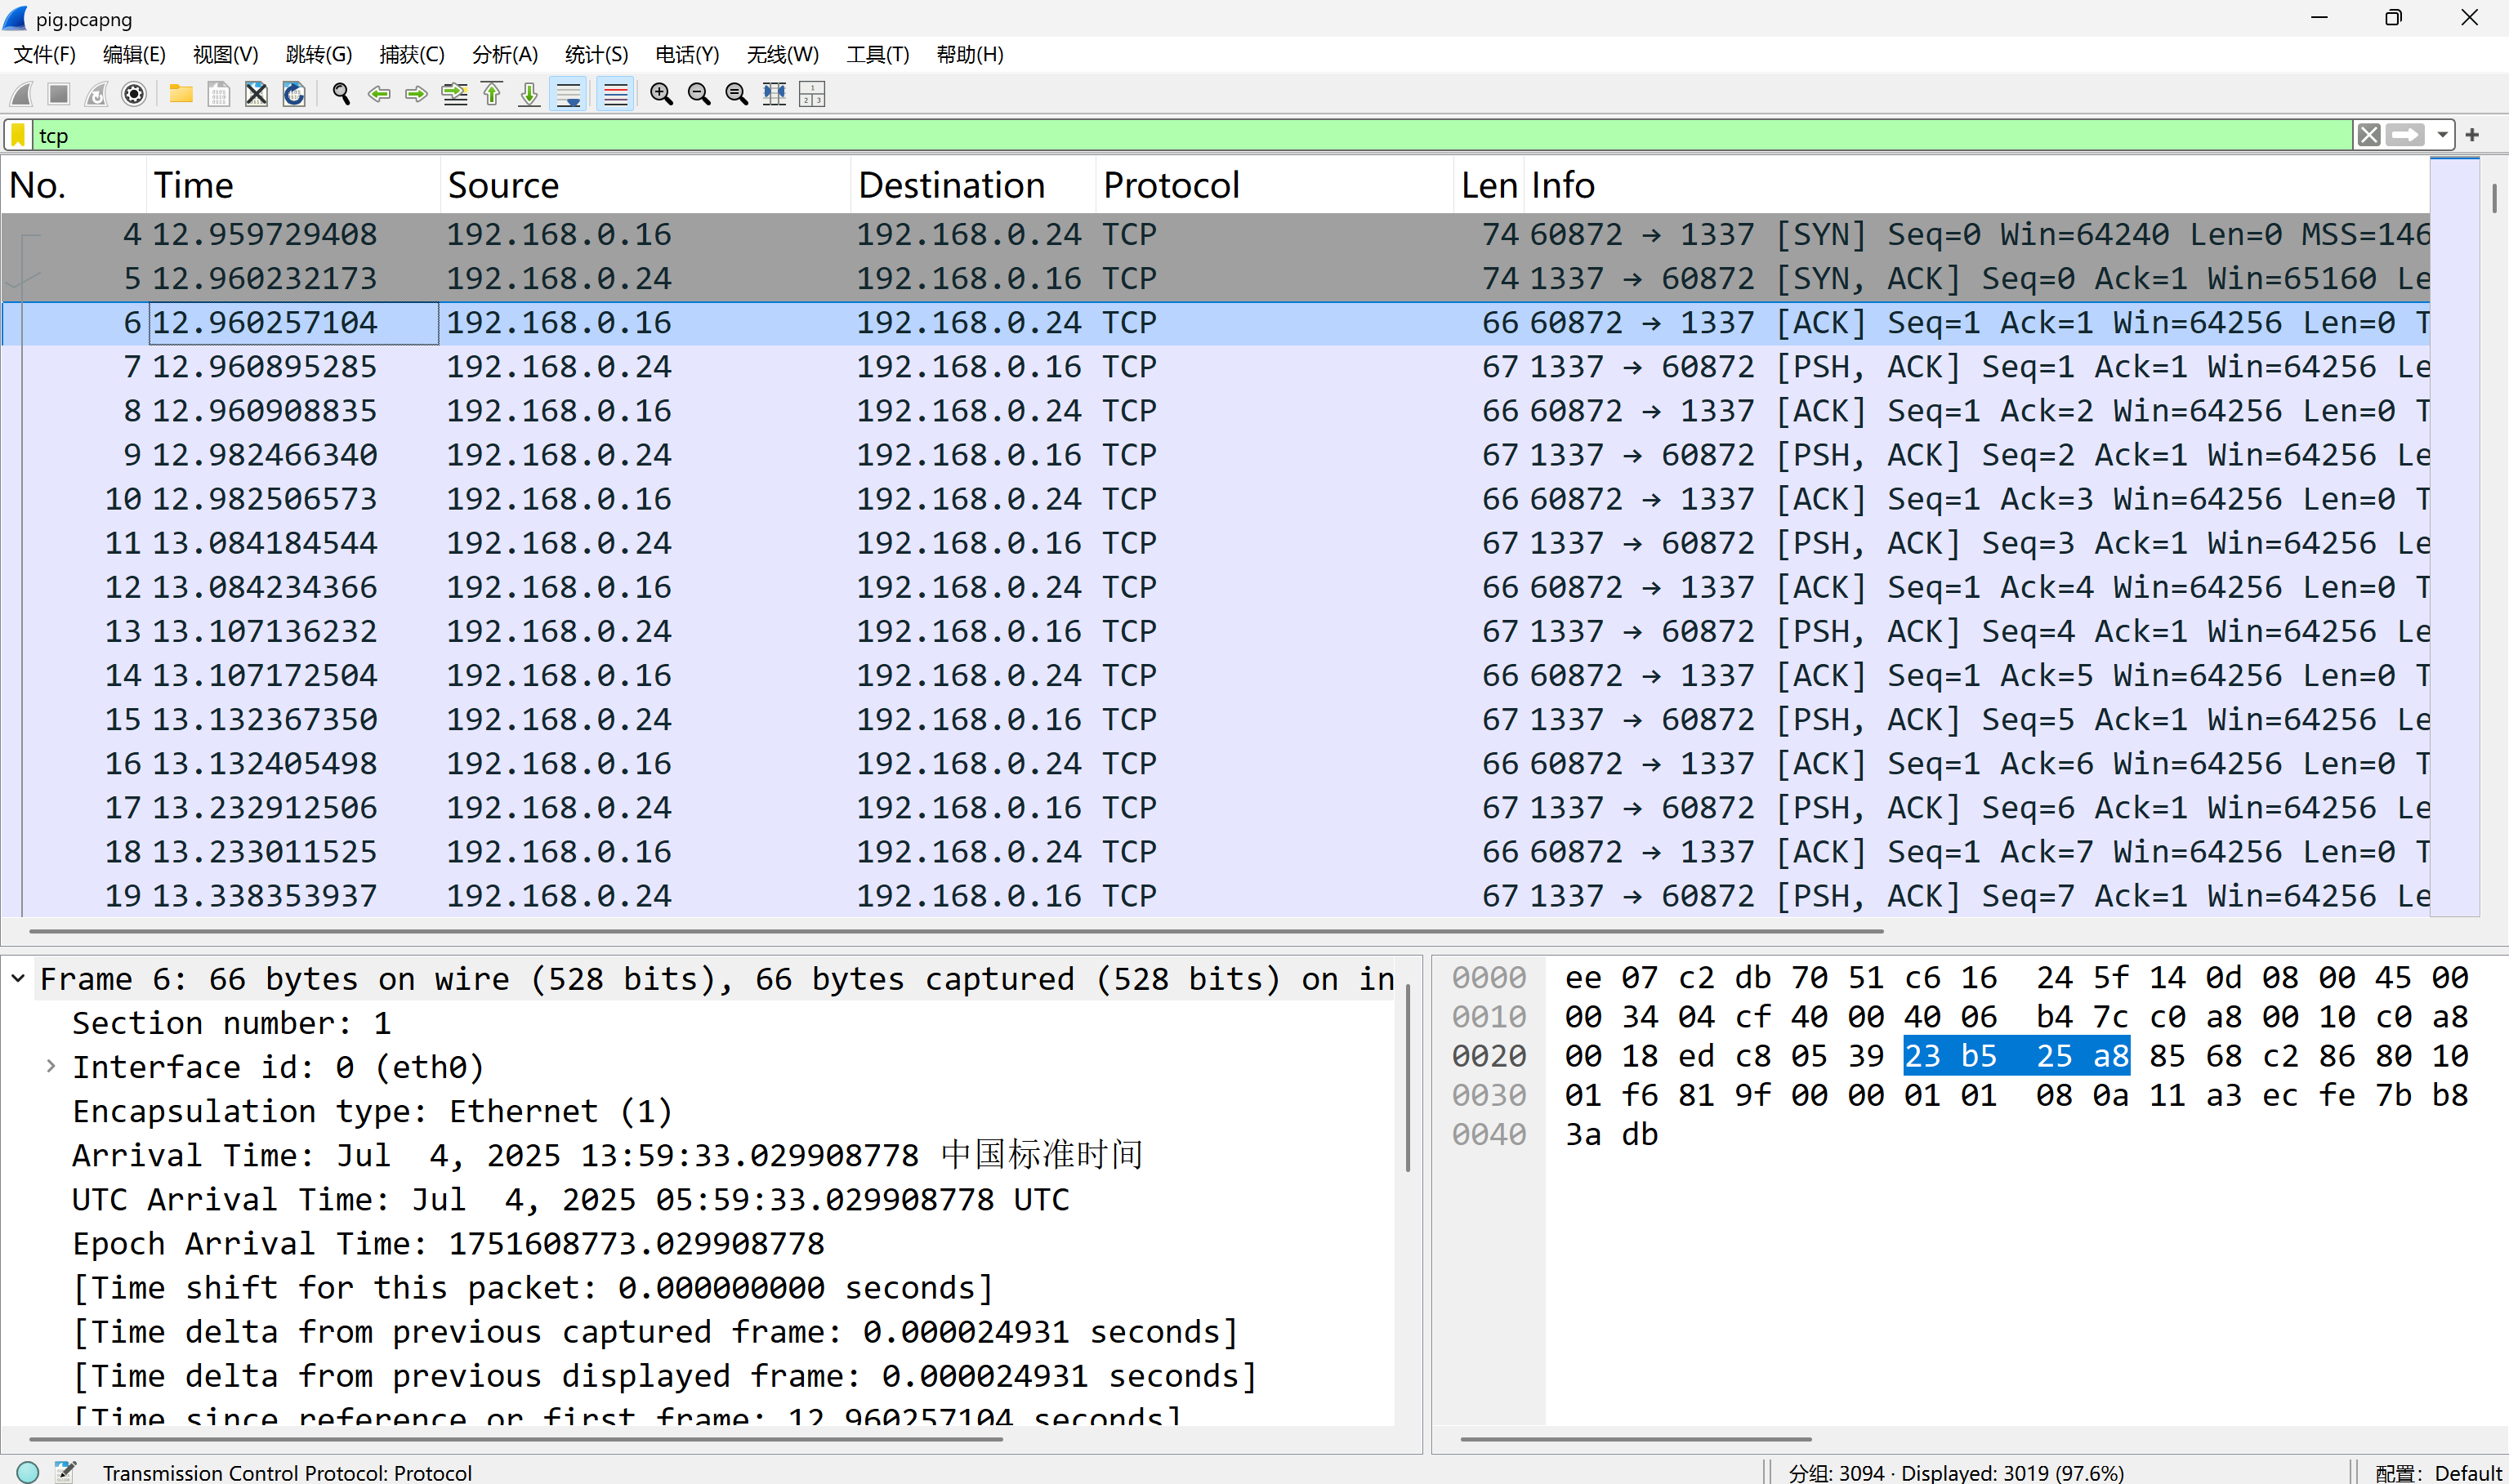
Task: Select packet 4 SYN row
Action: click(x=1215, y=234)
